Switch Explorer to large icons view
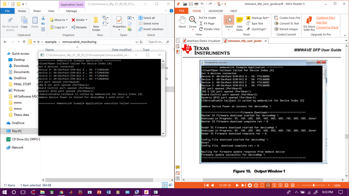The image size is (349, 196). coord(170,185)
